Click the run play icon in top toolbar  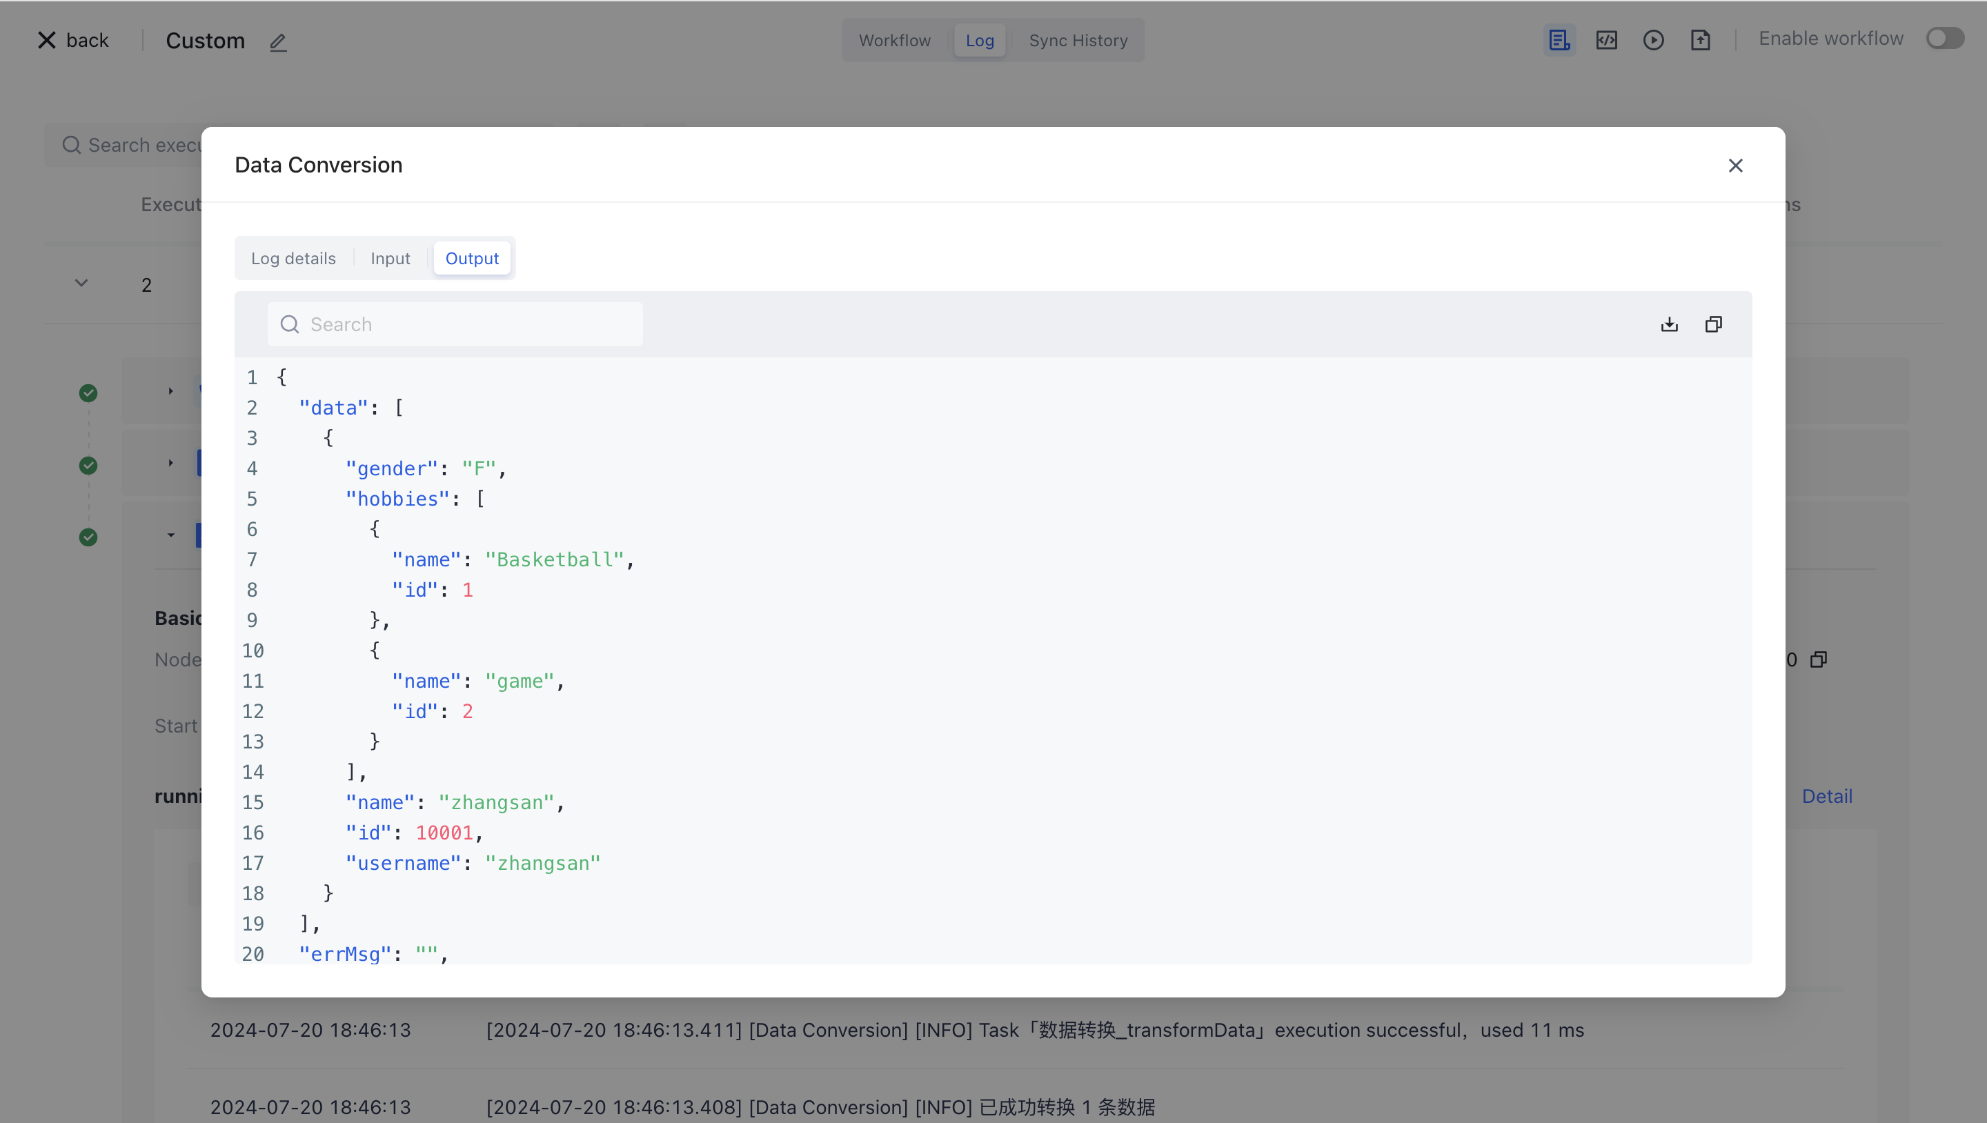pyautogui.click(x=1653, y=40)
